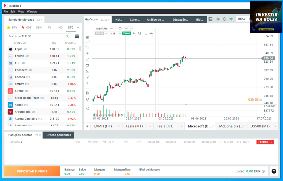
Task: Open the chart template screen icon
Action: (x=87, y=38)
